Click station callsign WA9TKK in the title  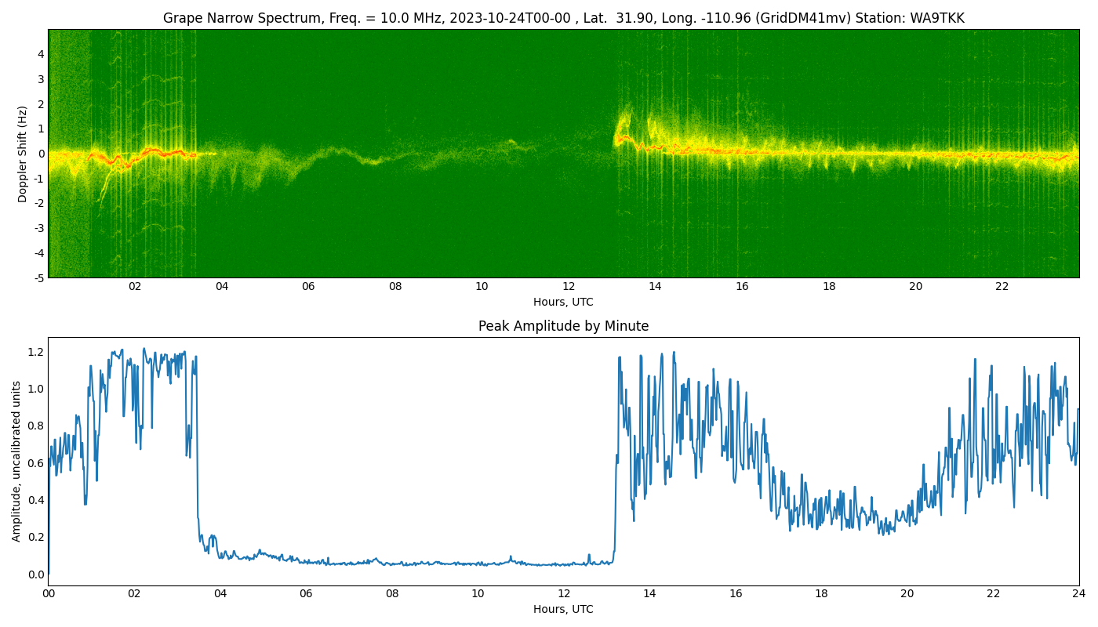coord(936,18)
